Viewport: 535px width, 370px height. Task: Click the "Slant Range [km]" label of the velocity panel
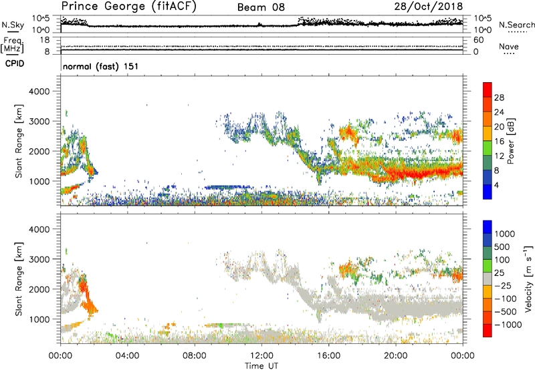(x=19, y=279)
